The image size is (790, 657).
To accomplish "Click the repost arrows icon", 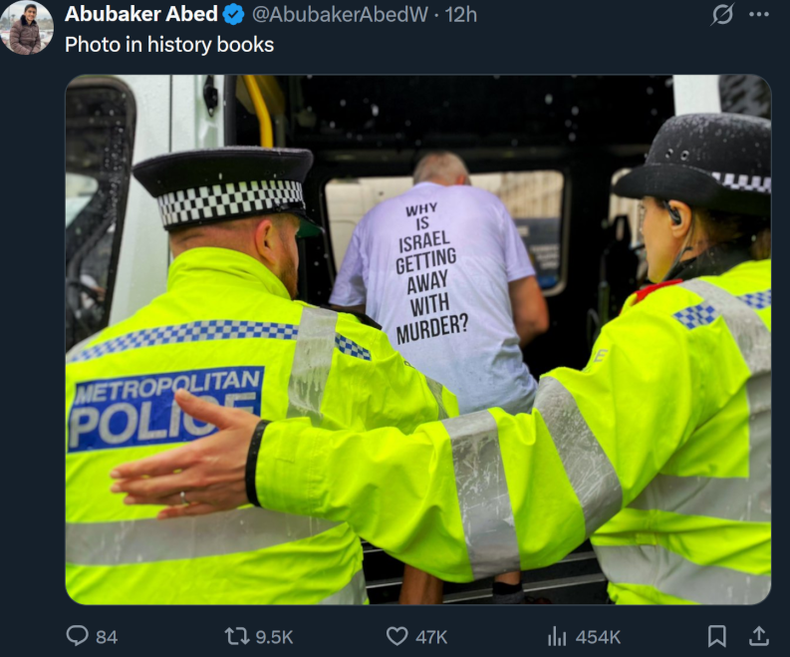I will click(x=237, y=636).
